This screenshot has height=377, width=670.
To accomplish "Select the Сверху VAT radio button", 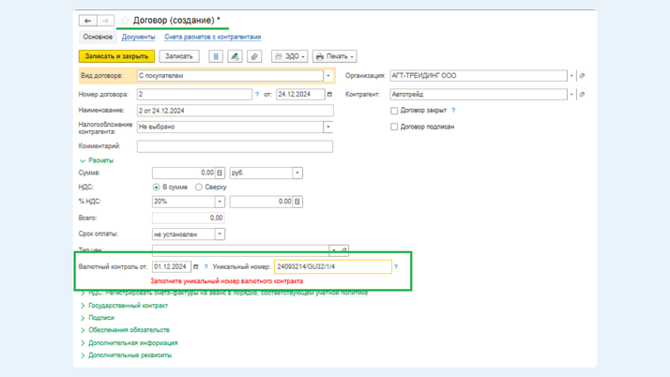I will click(x=199, y=188).
